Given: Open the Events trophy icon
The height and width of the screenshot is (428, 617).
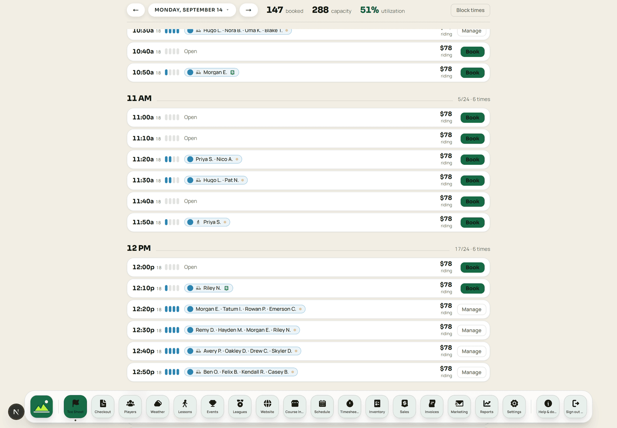Looking at the screenshot, I should tap(212, 406).
